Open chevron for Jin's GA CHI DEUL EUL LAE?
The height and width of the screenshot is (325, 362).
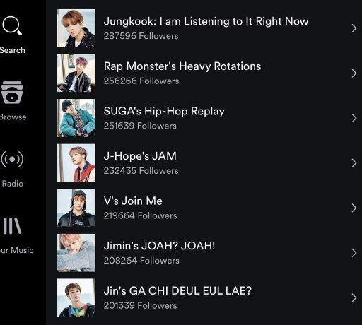354,297
